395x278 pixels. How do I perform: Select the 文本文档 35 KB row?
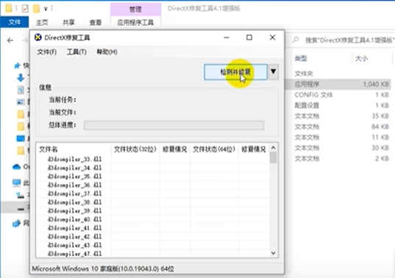pyautogui.click(x=338, y=116)
